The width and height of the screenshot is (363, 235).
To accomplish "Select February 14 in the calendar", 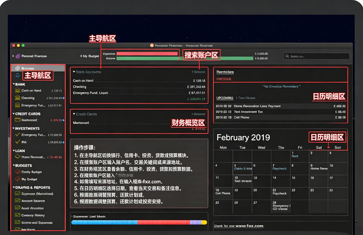I will (281, 181).
